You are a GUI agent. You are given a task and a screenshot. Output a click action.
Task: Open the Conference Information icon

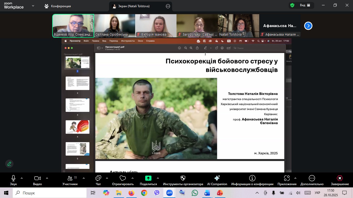click(252, 180)
